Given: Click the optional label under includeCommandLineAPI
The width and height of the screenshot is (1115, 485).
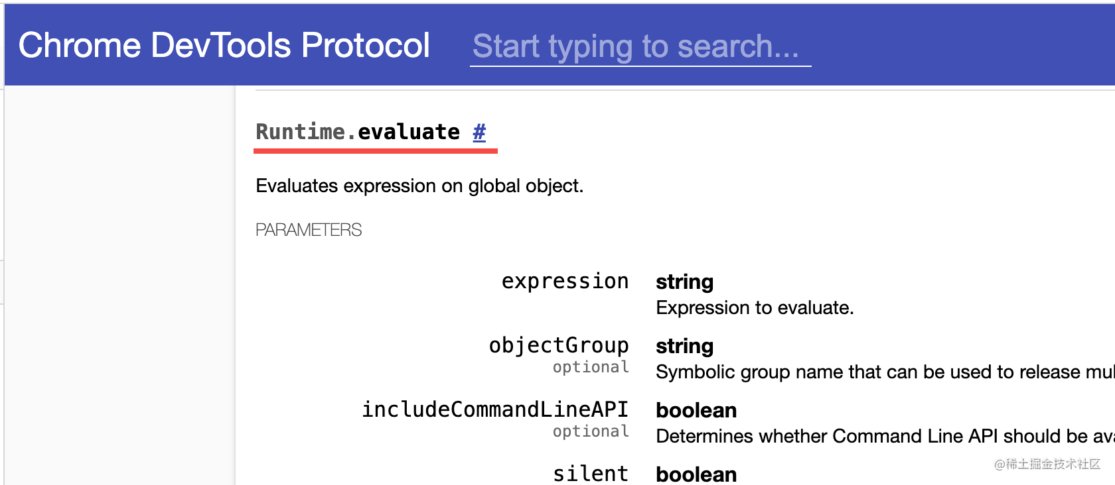Looking at the screenshot, I should click(x=591, y=431).
